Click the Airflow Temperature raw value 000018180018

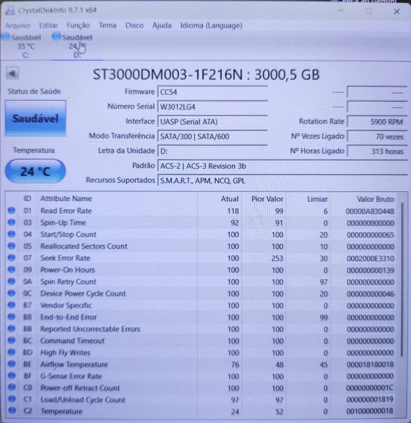(x=370, y=365)
